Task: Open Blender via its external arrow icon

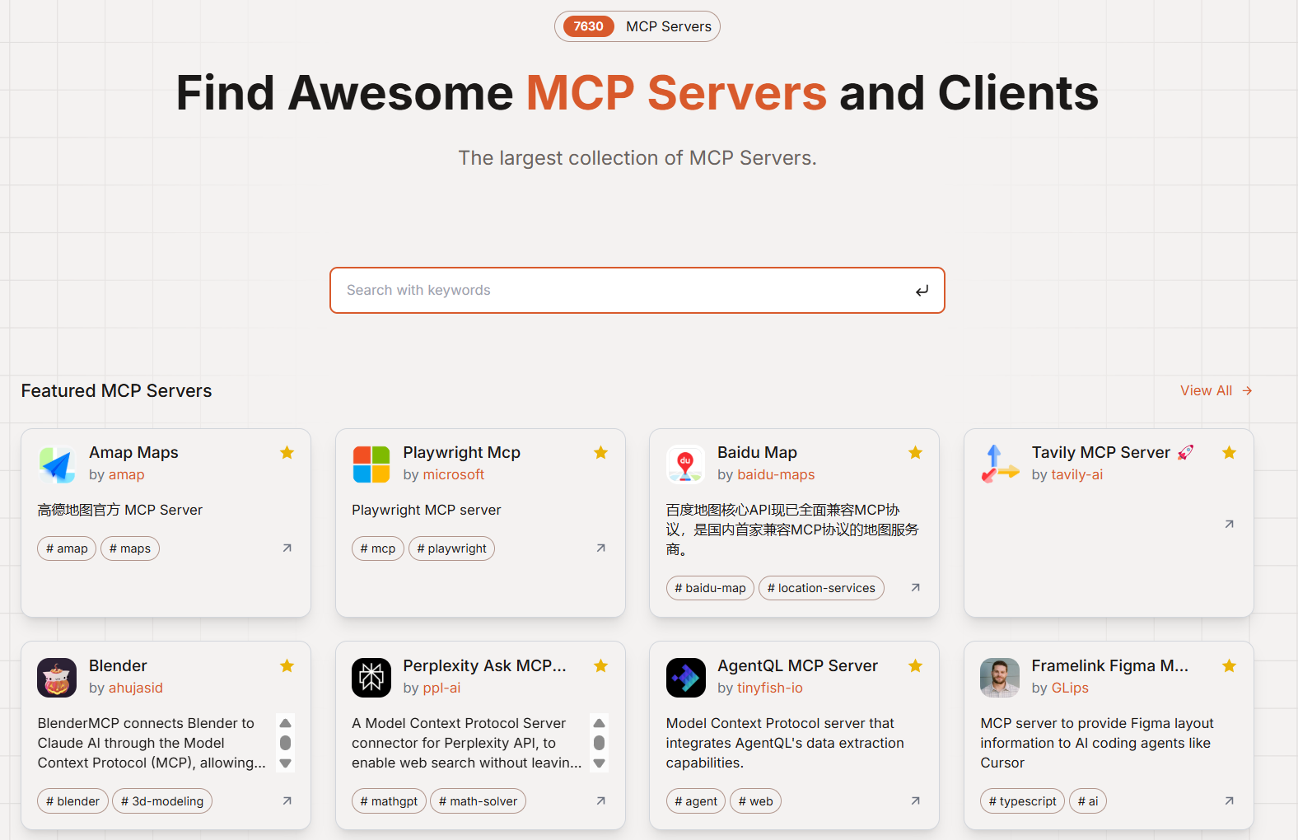Action: (x=287, y=800)
